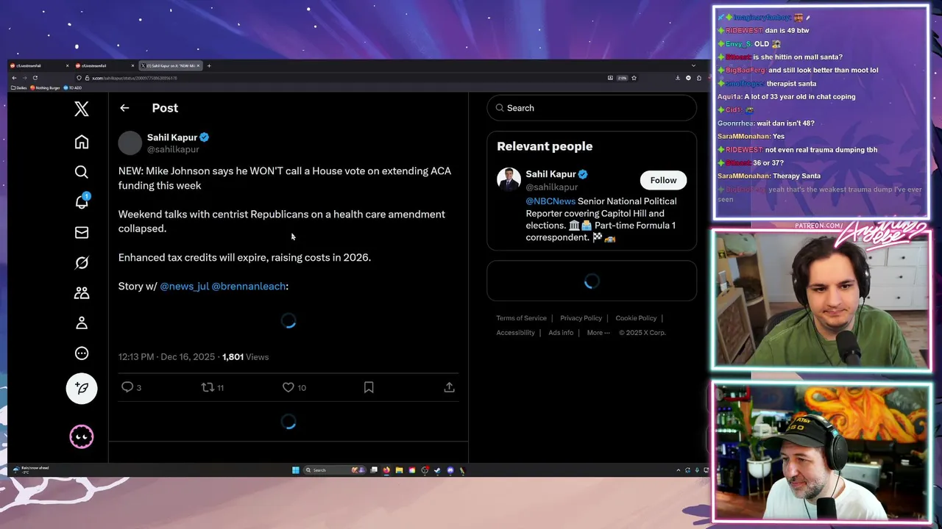
Task: Go to Home in X sidebar
Action: (82, 142)
